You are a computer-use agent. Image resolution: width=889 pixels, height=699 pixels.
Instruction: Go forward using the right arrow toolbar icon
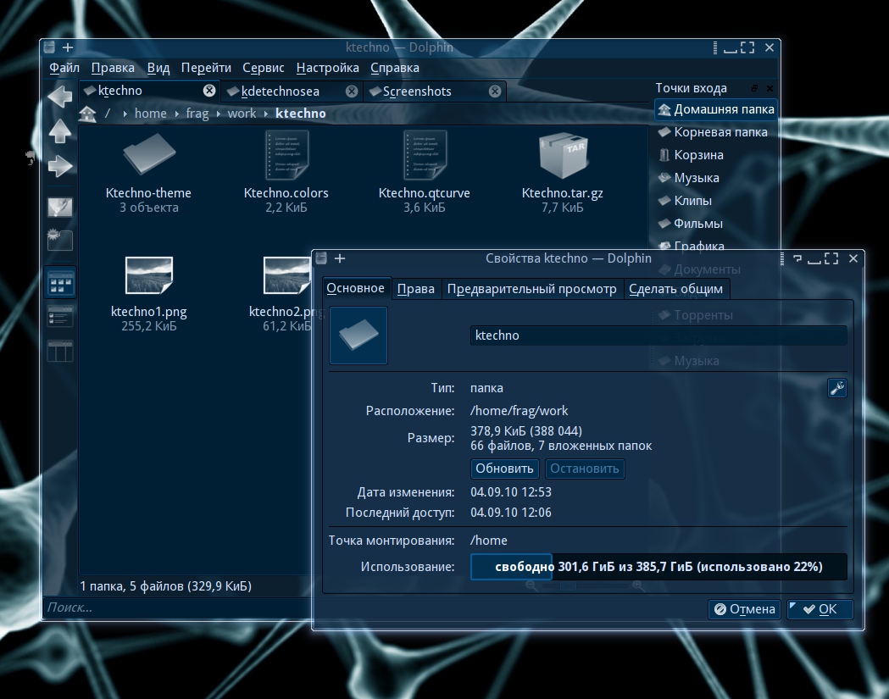click(60, 166)
